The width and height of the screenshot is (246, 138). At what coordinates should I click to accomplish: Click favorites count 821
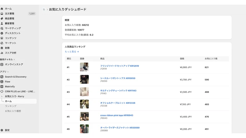click(207, 67)
